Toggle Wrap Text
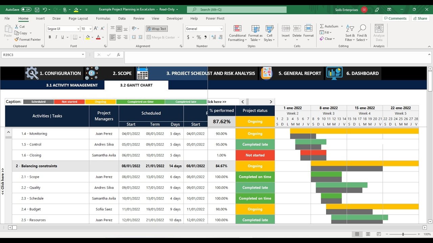 (x=157, y=29)
